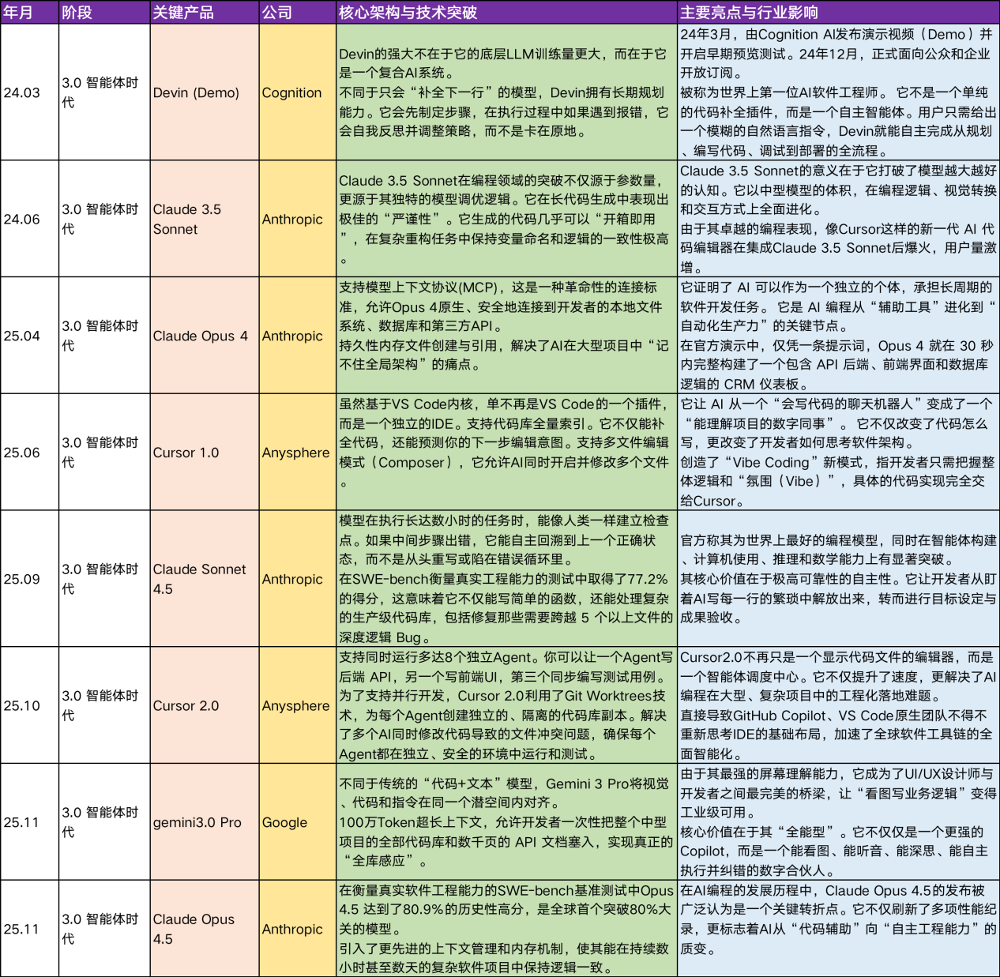Click the product cell "Devin (Demo)"
This screenshot has height=977, width=1000.
[205, 92]
